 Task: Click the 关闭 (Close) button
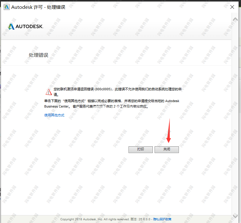pyautogui.click(x=167, y=149)
